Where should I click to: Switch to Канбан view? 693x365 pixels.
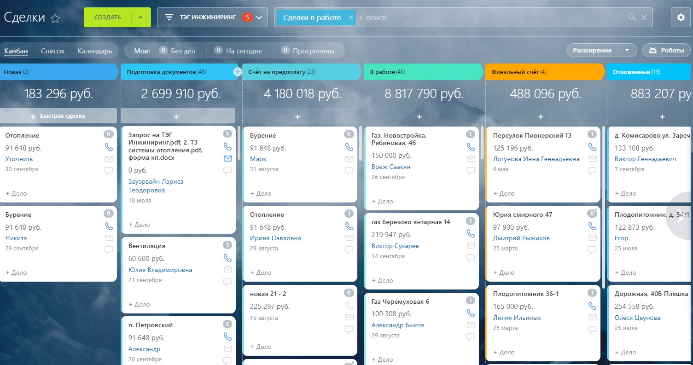click(16, 51)
